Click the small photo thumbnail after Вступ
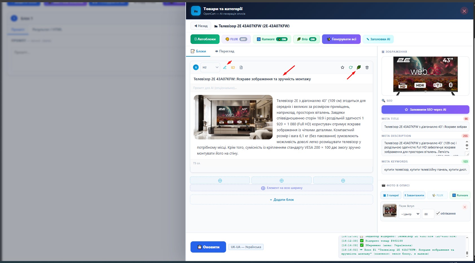 (389, 211)
